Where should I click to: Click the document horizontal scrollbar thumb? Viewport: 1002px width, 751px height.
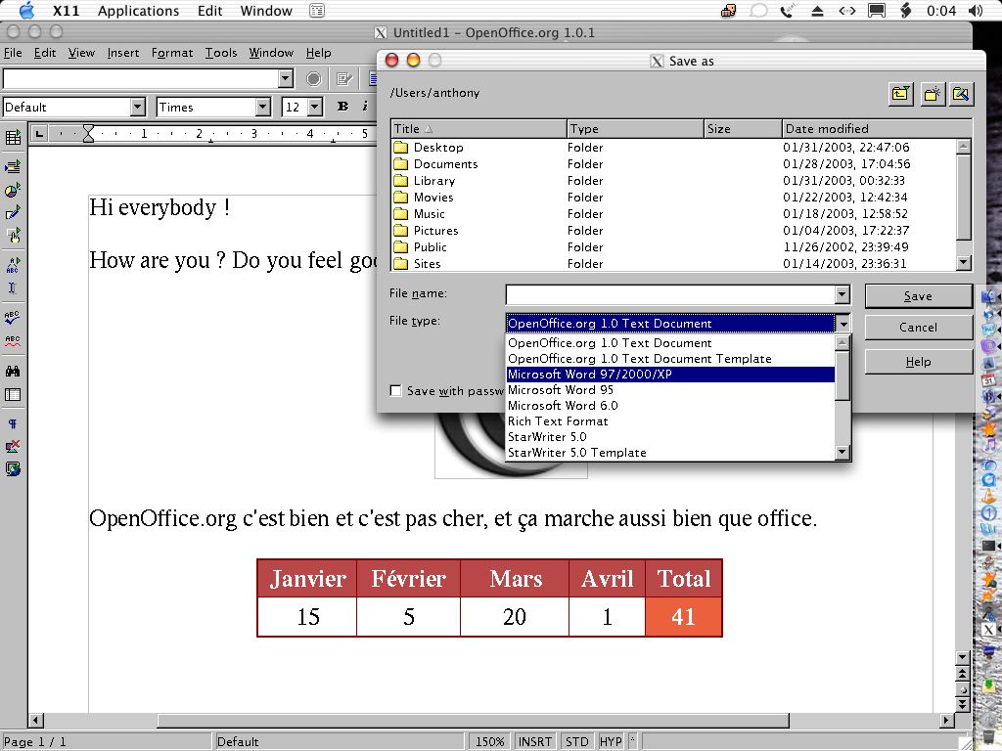click(x=473, y=721)
